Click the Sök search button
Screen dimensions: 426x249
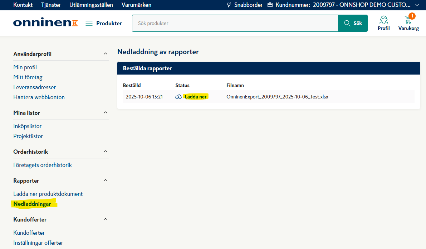click(353, 23)
